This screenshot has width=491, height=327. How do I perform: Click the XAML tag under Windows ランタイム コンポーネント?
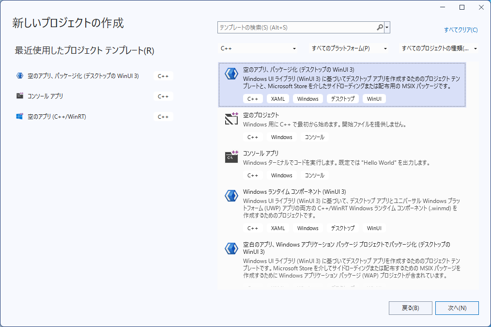tap(278, 228)
